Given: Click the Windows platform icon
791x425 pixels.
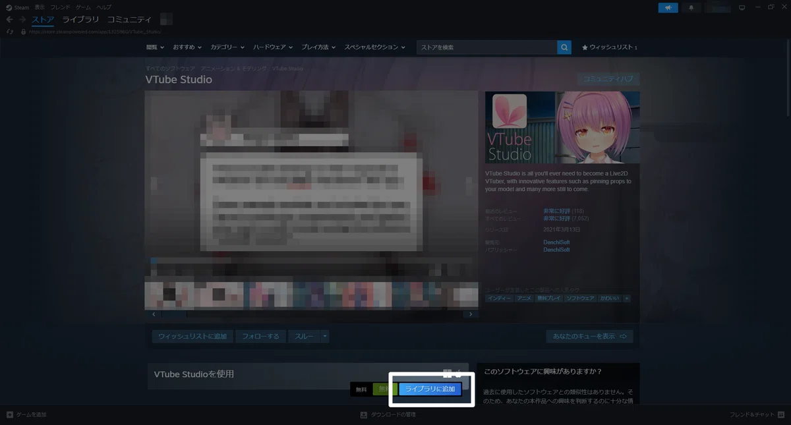Looking at the screenshot, I should pyautogui.click(x=448, y=372).
